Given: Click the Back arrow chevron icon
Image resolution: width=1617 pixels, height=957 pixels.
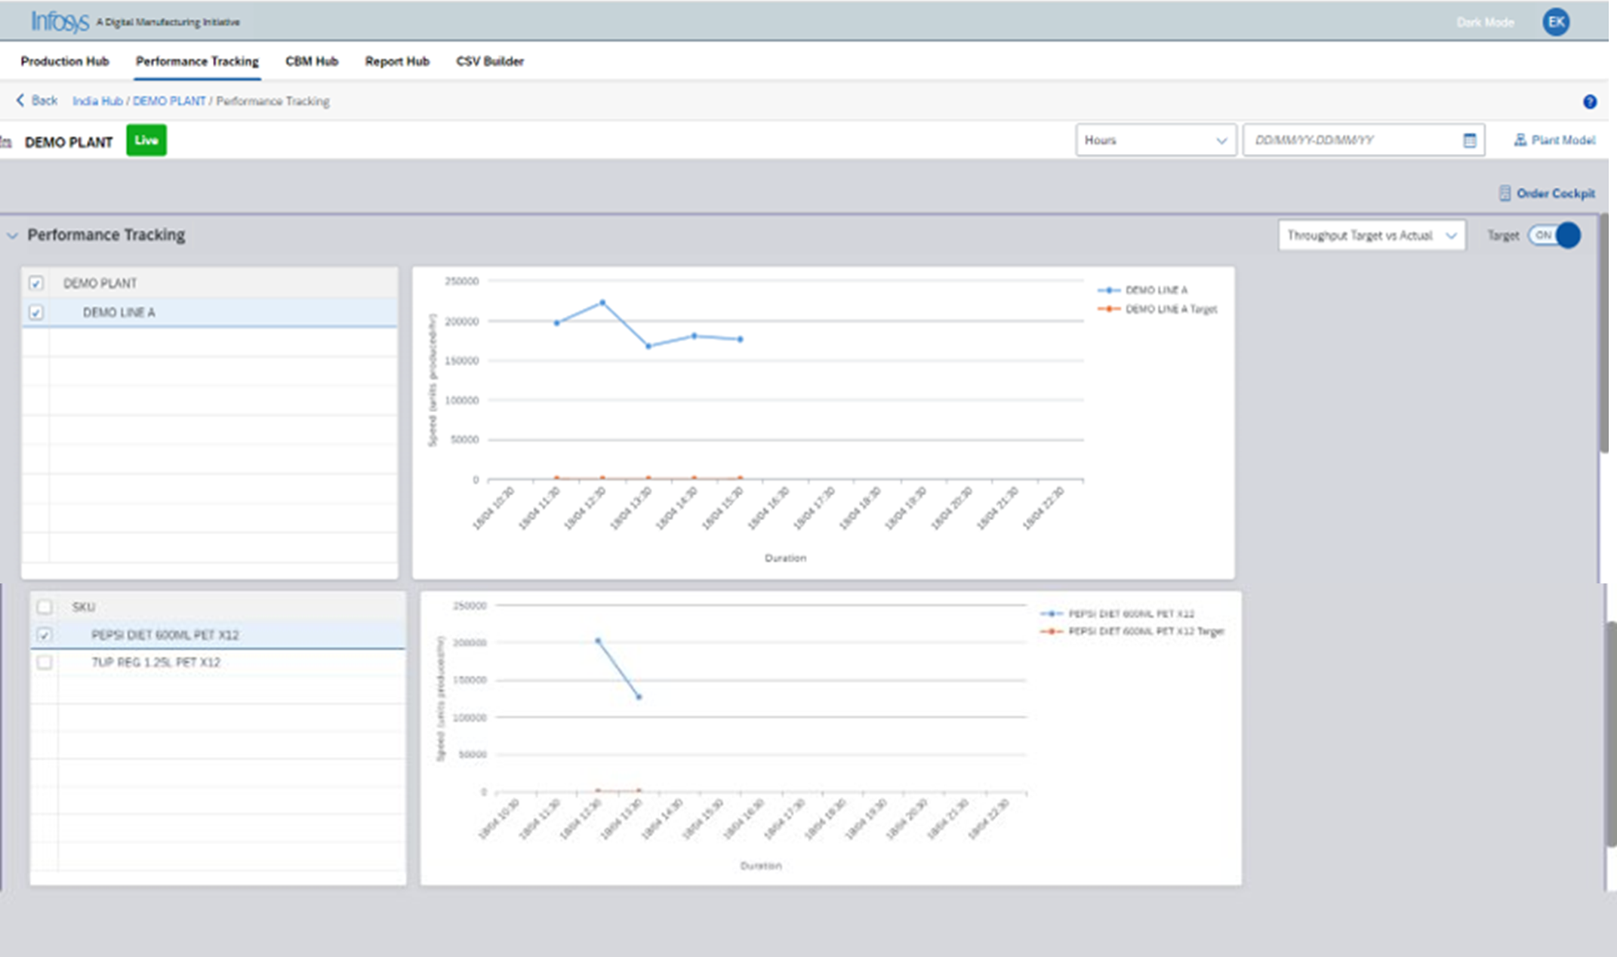Looking at the screenshot, I should 20,100.
